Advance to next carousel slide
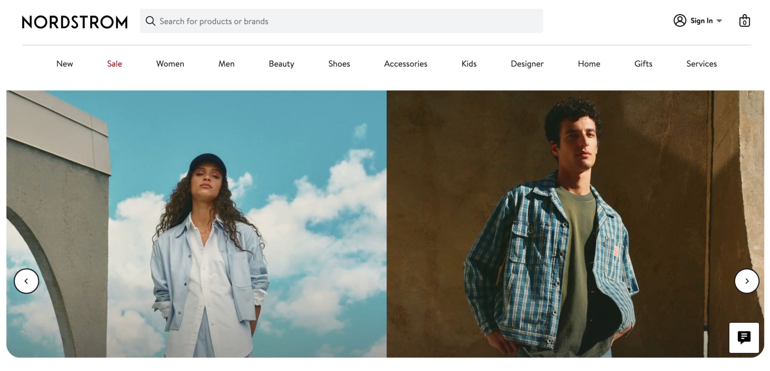Image resolution: width=770 pixels, height=371 pixels. [747, 281]
